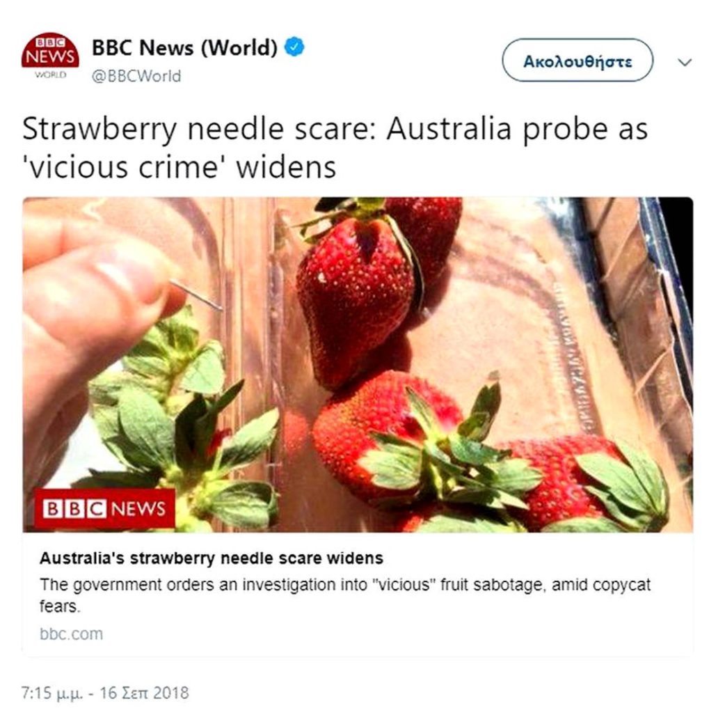The width and height of the screenshot is (709, 713).
Task: Open the @BBCWorld handle link
Action: click(136, 76)
